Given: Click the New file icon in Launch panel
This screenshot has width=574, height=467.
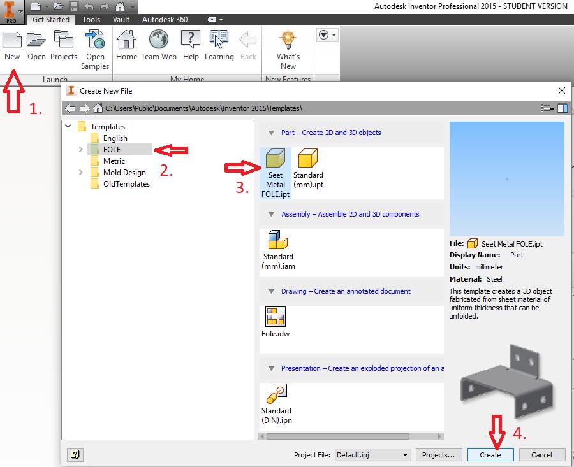Looking at the screenshot, I should [x=12, y=46].
